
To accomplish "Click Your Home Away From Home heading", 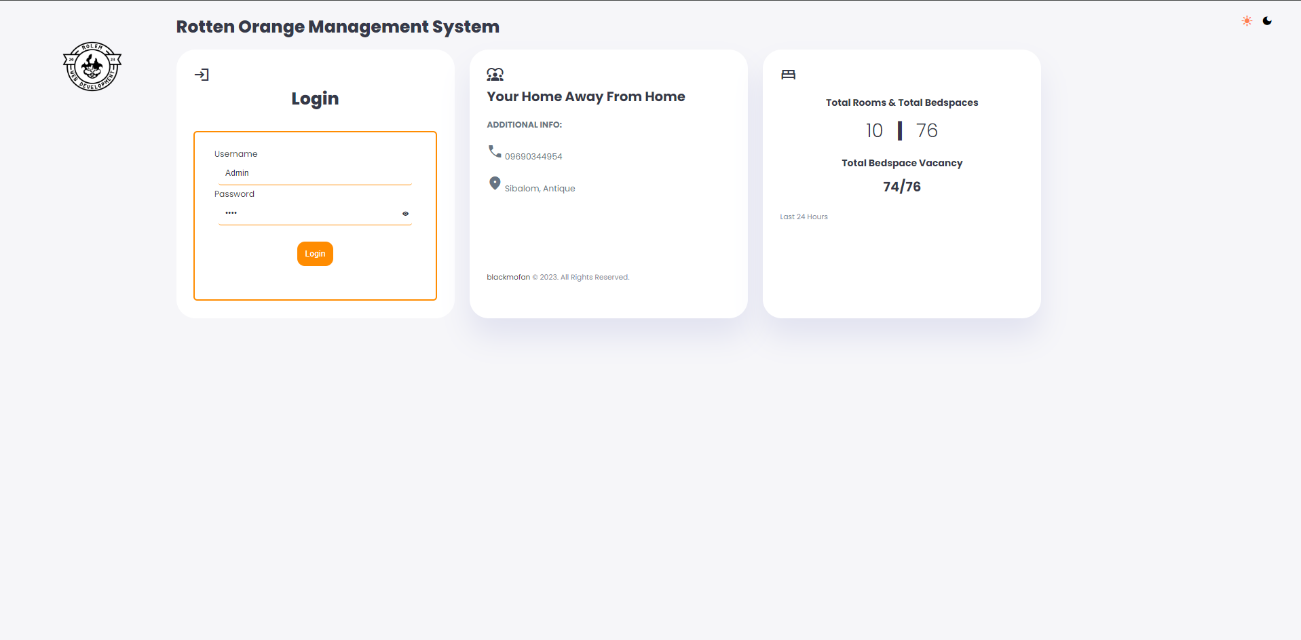I will [x=586, y=96].
